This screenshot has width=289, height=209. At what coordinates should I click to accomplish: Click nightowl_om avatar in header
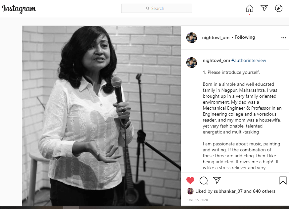pos(192,38)
